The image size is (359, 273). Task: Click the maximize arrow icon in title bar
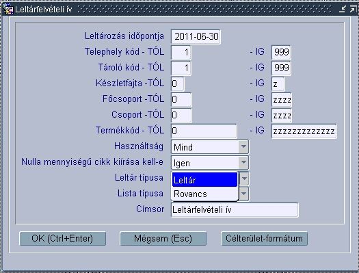pyautogui.click(x=353, y=9)
